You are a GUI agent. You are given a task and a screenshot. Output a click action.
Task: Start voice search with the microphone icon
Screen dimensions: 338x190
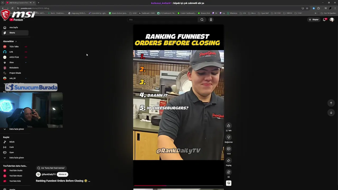coord(211,20)
